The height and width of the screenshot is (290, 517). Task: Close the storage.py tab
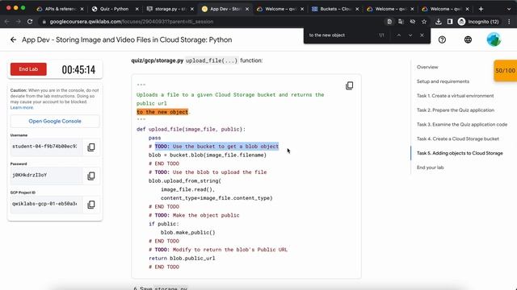(x=192, y=9)
